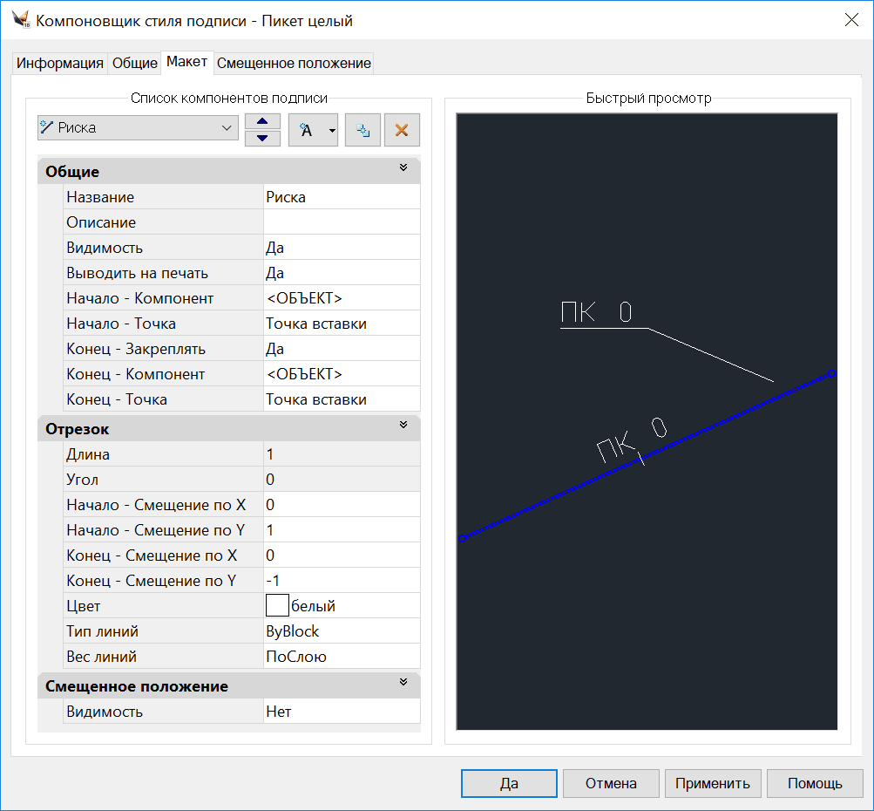The image size is (874, 811).
Task: Click the Длина value field
Action: click(x=341, y=454)
